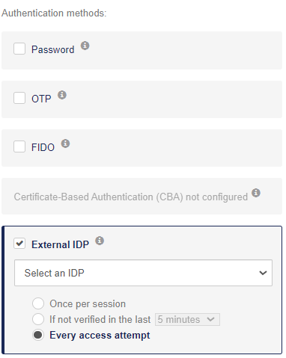Click the Password label text

(x=53, y=49)
